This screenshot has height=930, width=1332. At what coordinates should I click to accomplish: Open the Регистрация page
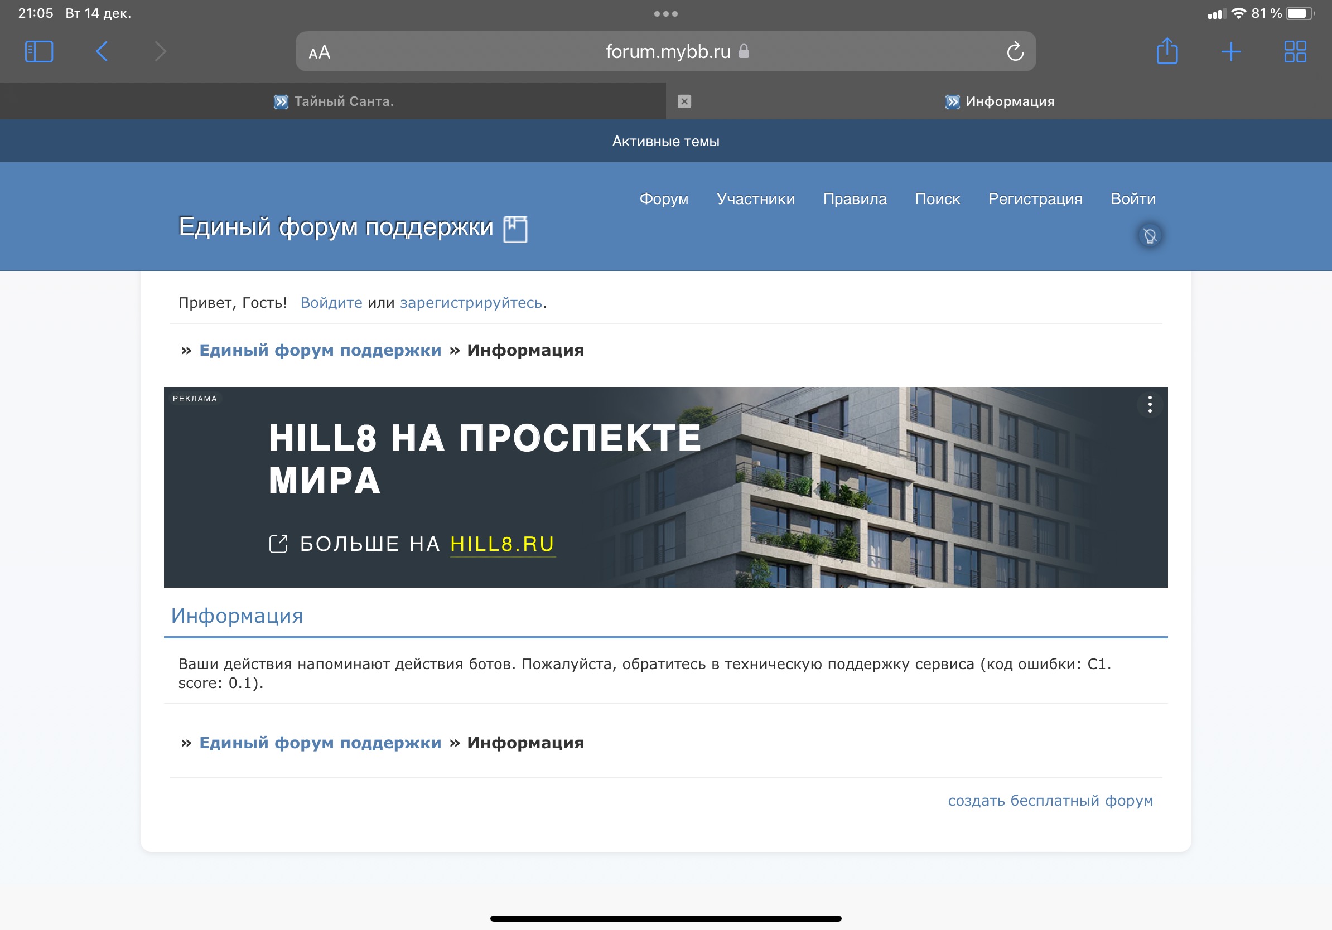point(1035,199)
